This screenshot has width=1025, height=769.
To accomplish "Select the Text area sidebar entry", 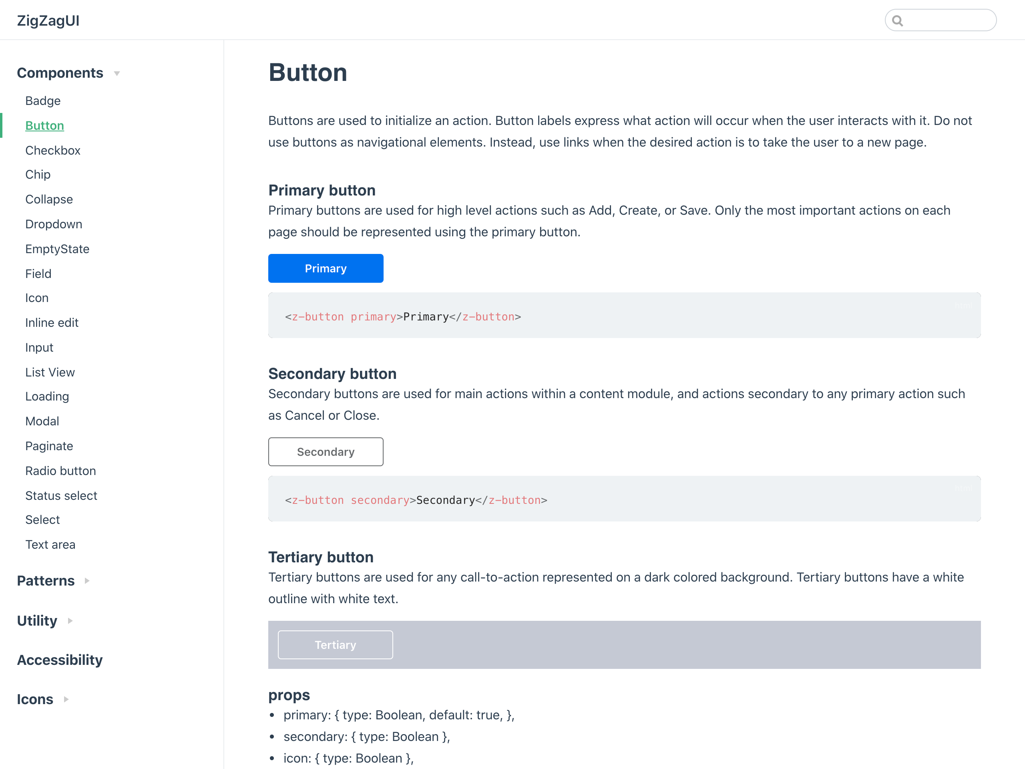I will point(50,544).
